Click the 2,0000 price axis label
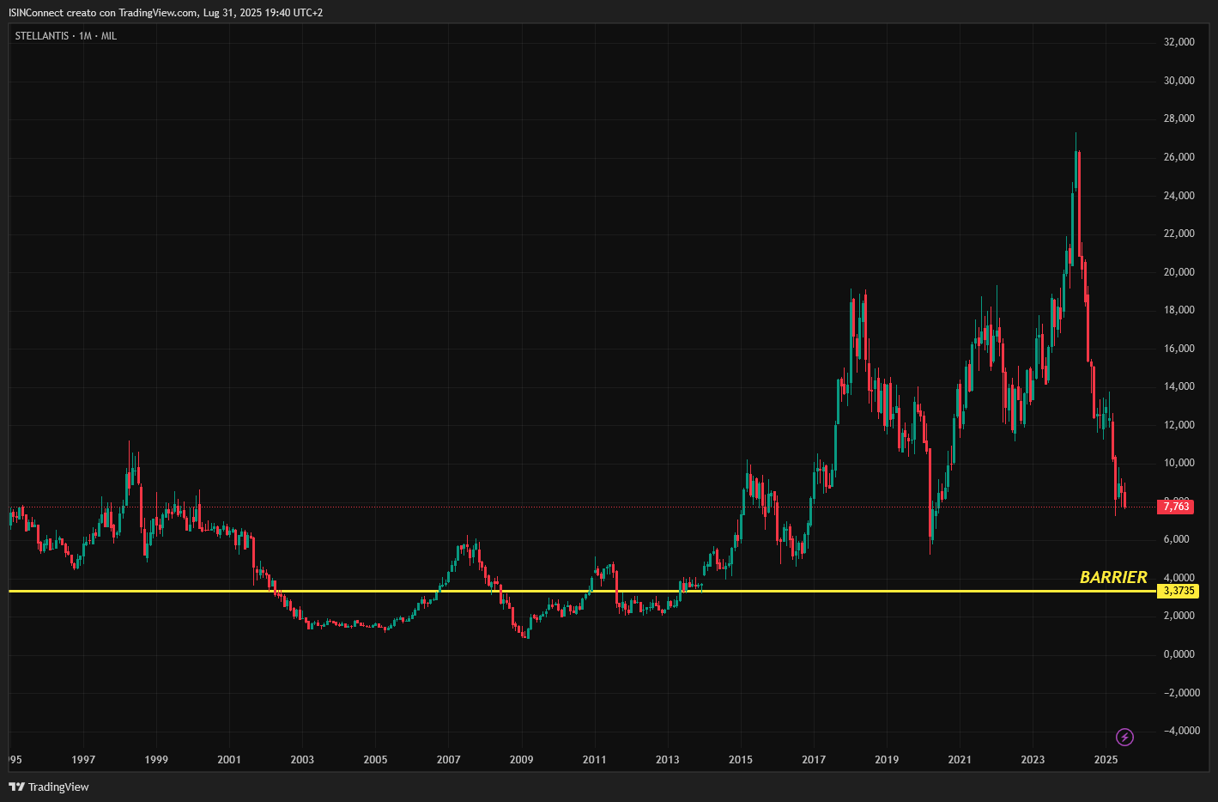Viewport: 1218px width, 802px height. click(x=1179, y=616)
